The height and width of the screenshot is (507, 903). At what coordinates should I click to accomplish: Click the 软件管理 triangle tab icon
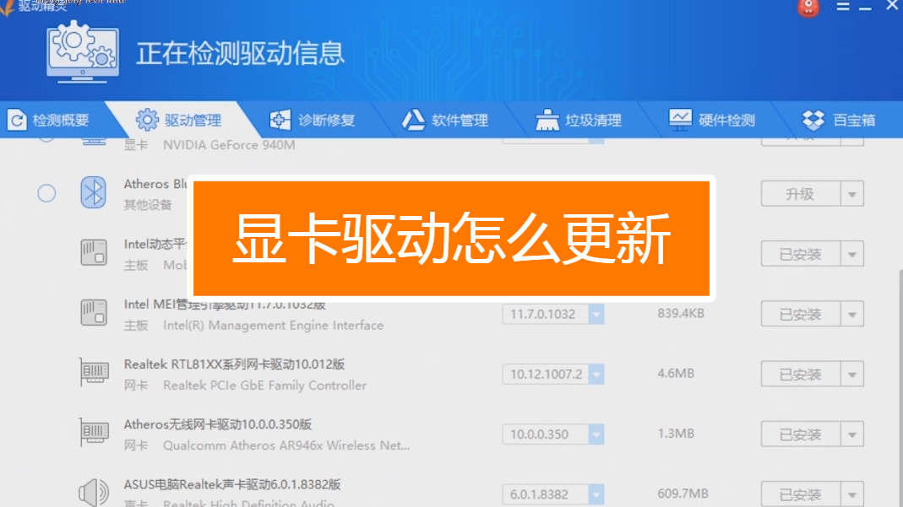pyautogui.click(x=414, y=120)
